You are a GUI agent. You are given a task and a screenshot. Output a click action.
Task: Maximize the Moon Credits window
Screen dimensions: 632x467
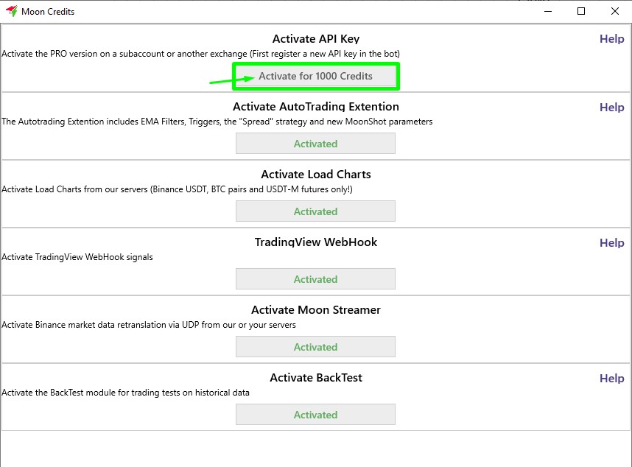point(581,11)
